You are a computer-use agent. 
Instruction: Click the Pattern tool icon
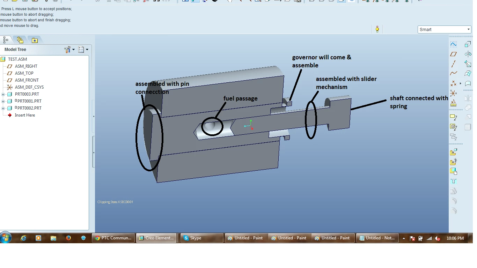(468, 127)
